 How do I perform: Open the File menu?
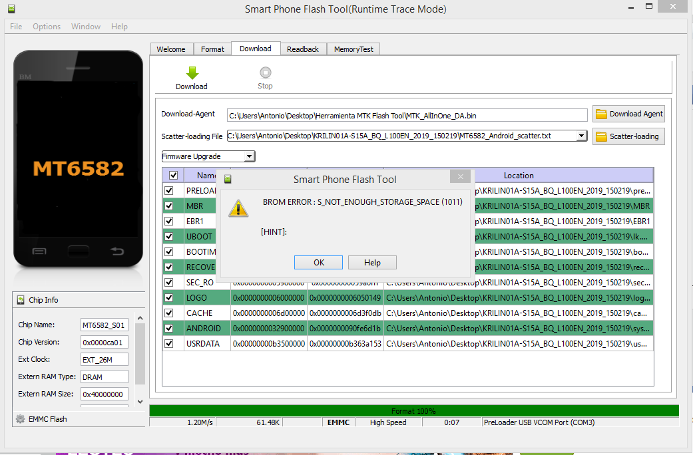[16, 27]
